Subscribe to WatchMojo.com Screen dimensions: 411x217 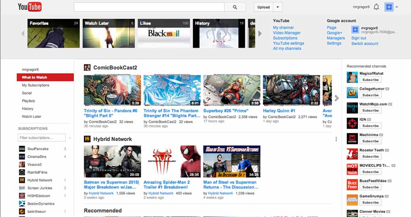pyautogui.click(x=370, y=110)
